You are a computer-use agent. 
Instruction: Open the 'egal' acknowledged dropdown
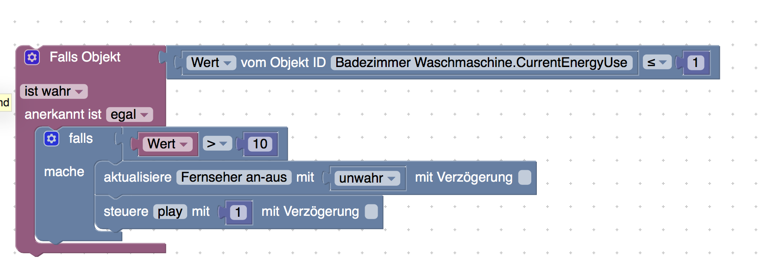click(129, 115)
